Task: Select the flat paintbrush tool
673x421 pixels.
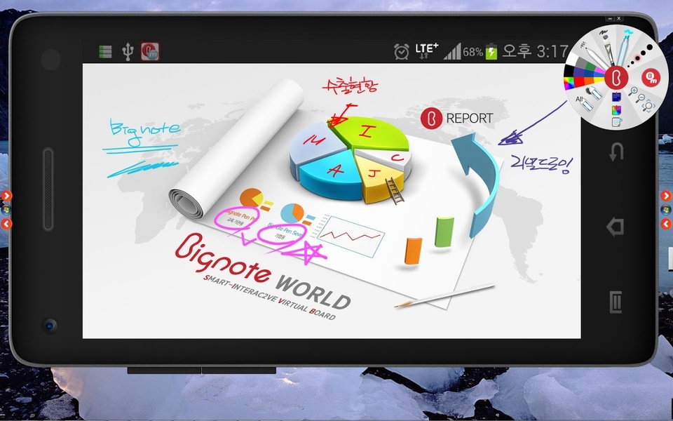Action: coord(609,48)
